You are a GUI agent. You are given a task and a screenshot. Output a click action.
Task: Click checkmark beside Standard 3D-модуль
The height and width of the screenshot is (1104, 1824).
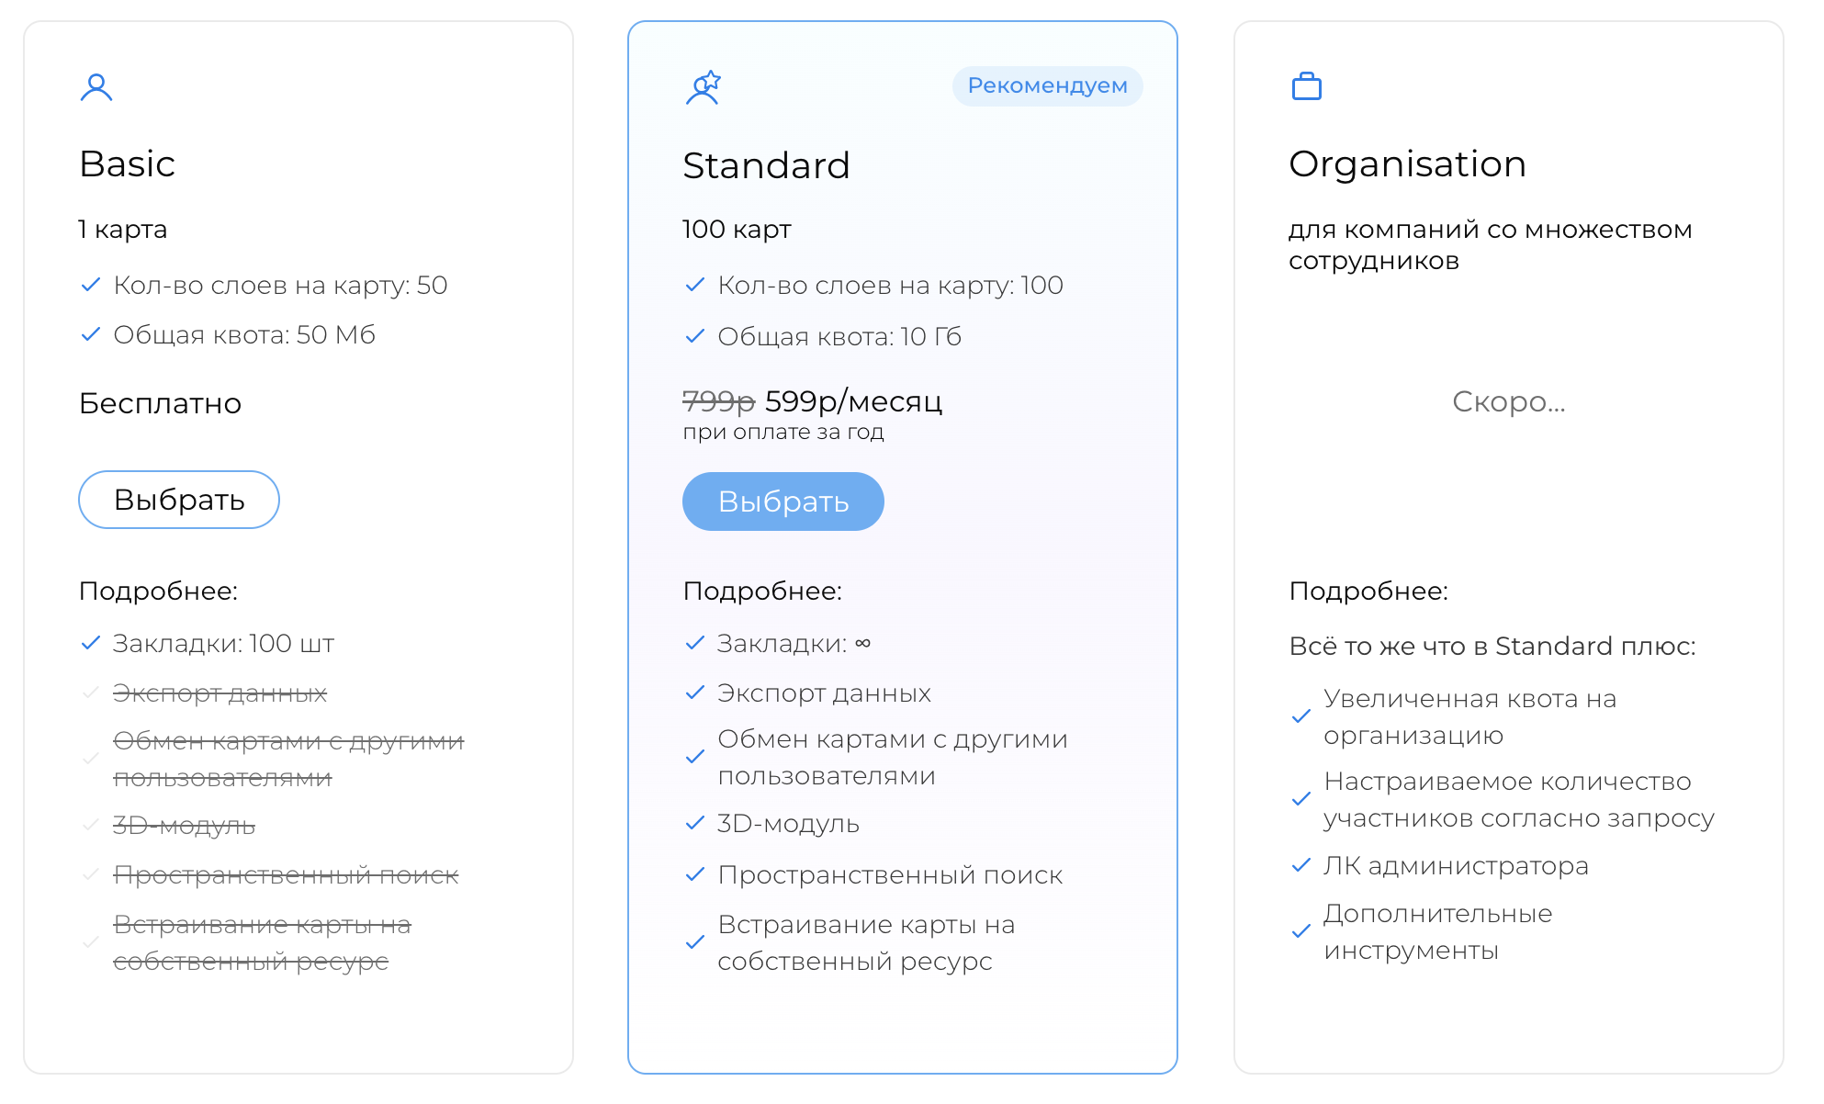point(695,823)
